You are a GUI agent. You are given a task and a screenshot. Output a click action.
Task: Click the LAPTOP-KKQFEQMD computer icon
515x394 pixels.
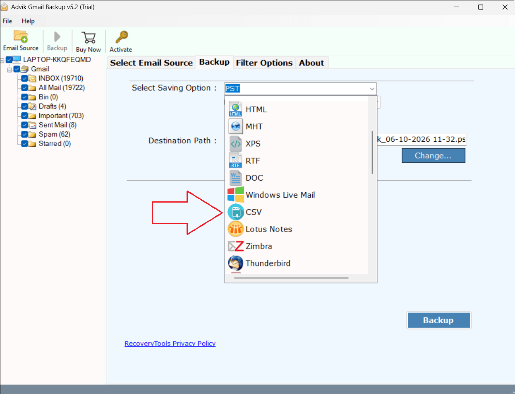17,60
